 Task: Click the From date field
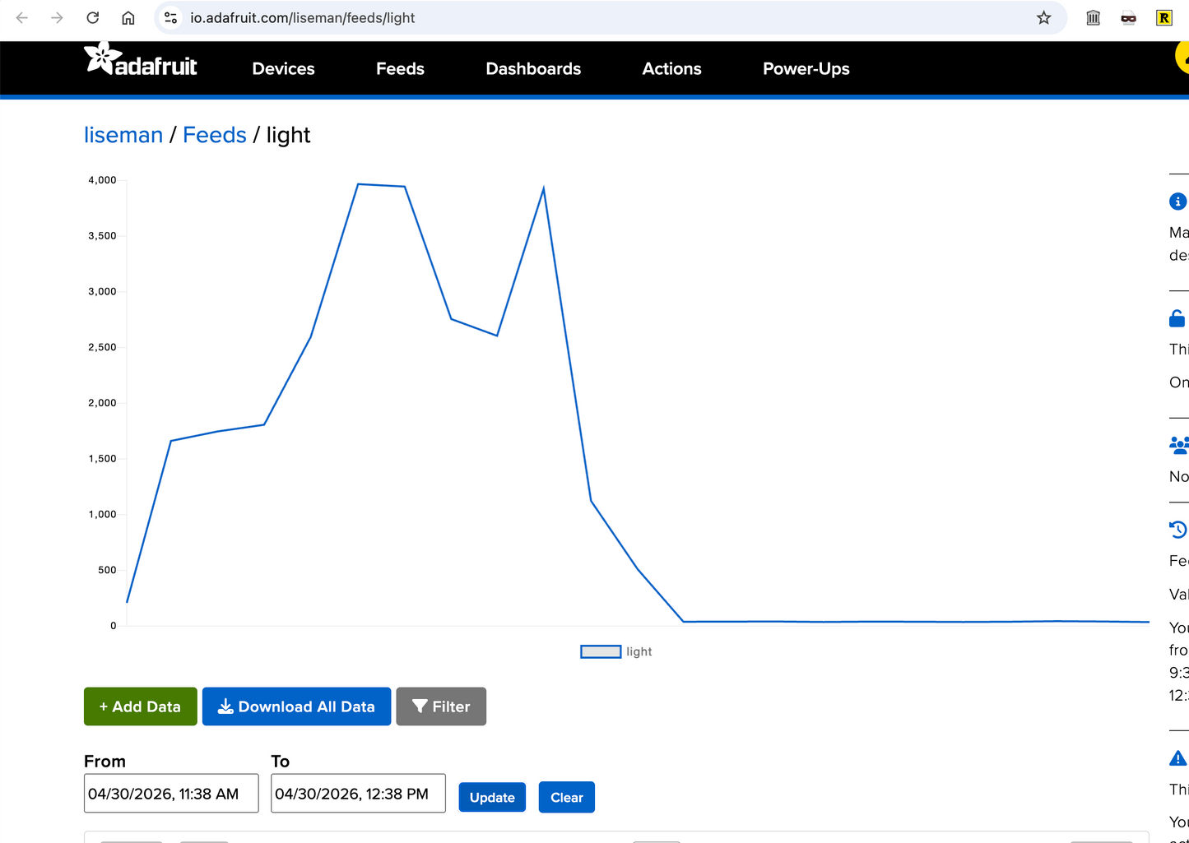(171, 794)
